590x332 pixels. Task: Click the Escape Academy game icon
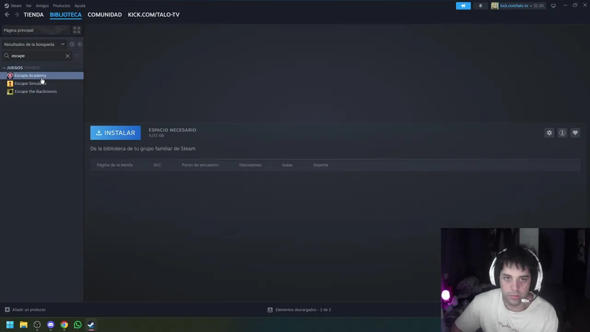point(10,76)
